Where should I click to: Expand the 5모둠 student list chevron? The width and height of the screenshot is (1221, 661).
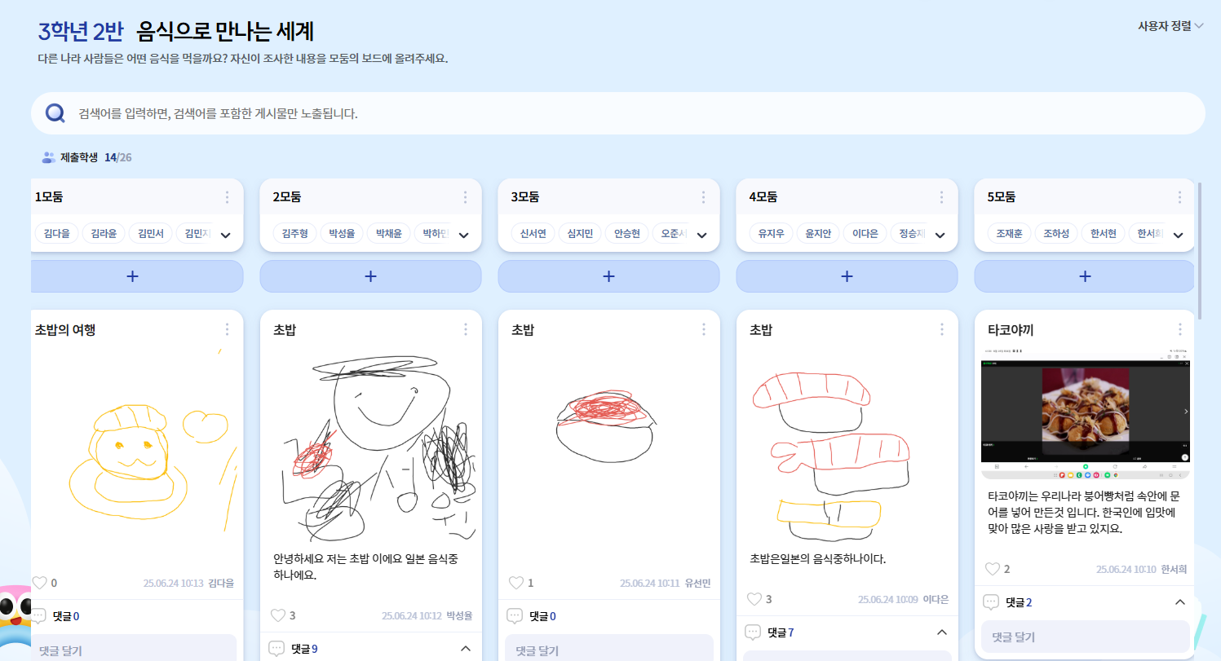tap(1178, 236)
